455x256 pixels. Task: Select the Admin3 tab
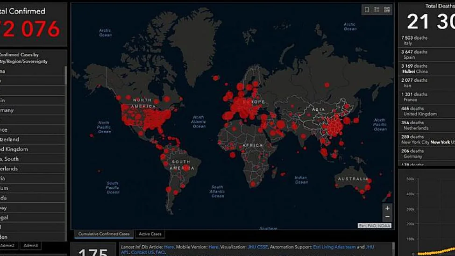tap(31, 246)
